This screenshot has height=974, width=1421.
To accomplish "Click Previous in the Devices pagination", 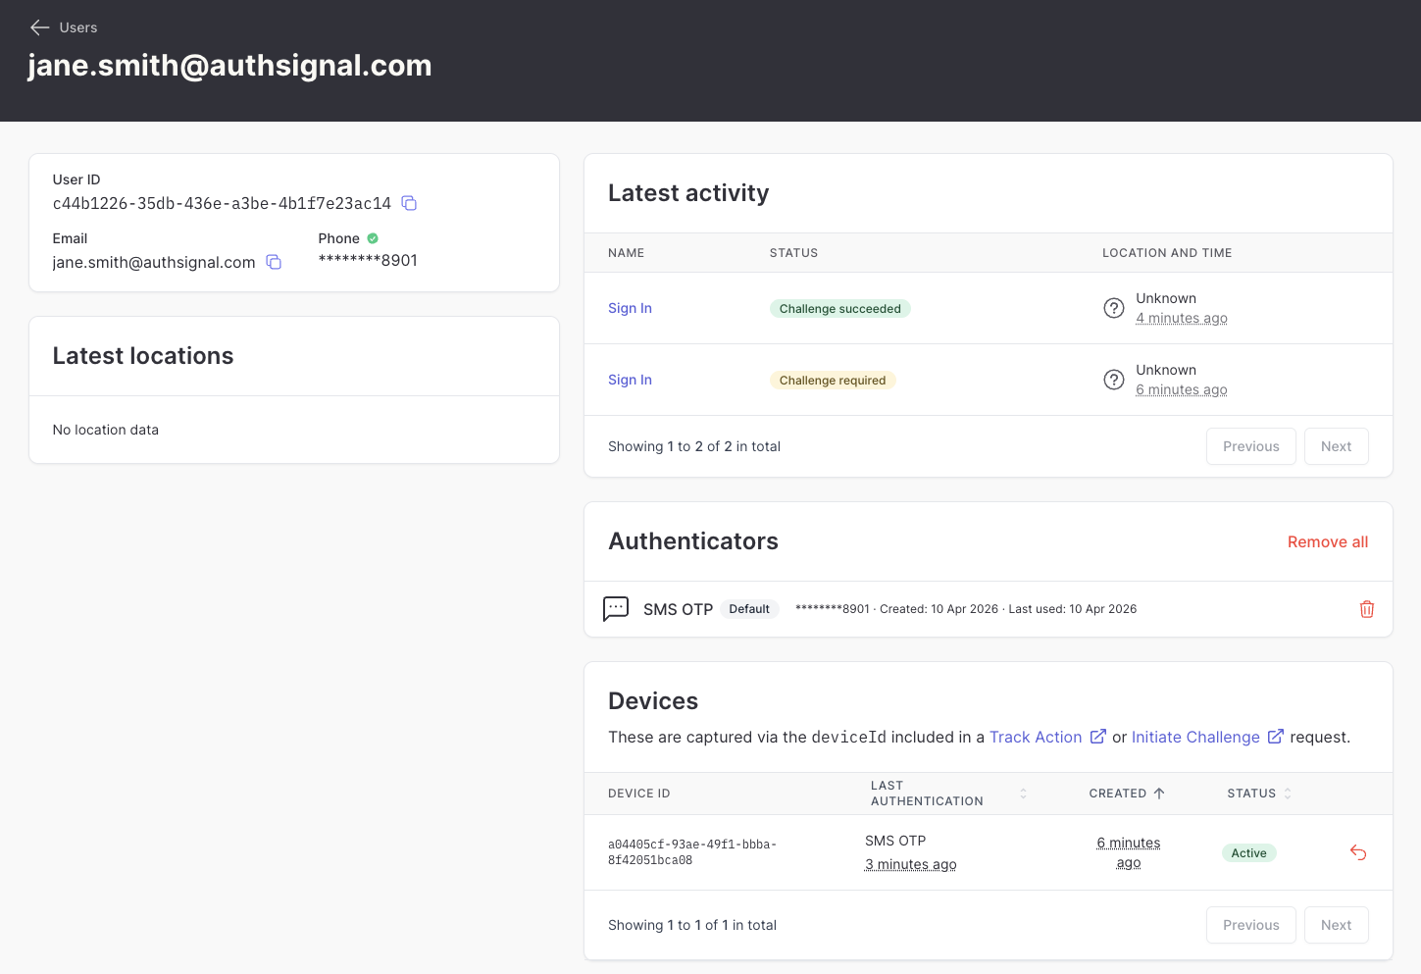I will [1250, 924].
